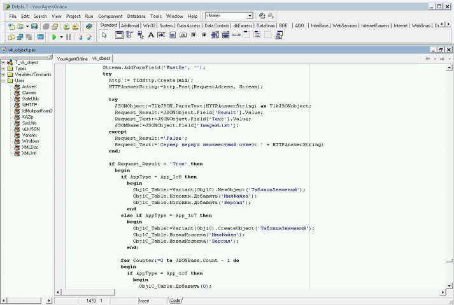Select the Label (A) component
The image size is (454, 305).
(x=151, y=35)
